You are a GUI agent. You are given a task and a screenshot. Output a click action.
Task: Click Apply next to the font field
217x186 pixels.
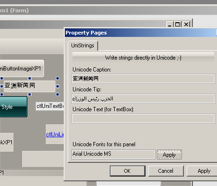(169, 155)
